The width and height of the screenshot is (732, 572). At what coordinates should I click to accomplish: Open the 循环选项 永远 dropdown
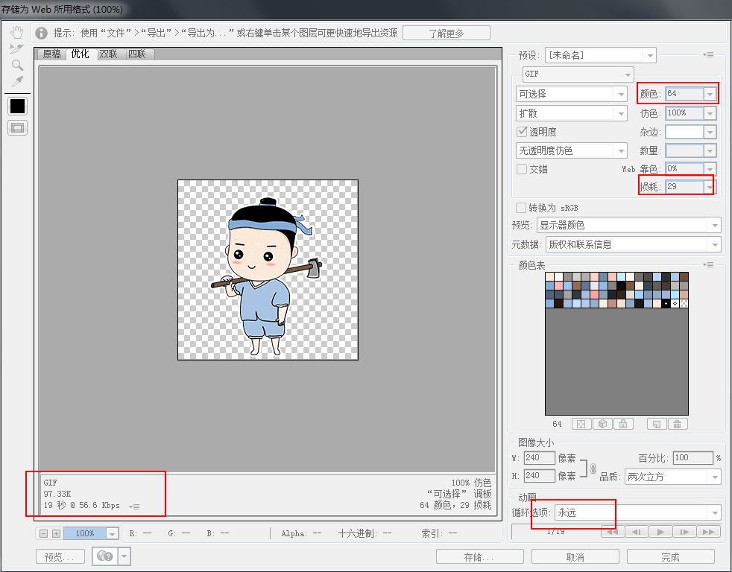tap(637, 512)
